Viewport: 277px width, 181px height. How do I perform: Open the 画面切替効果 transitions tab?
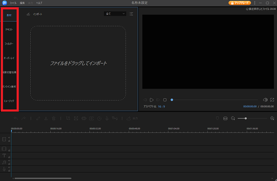[10, 72]
